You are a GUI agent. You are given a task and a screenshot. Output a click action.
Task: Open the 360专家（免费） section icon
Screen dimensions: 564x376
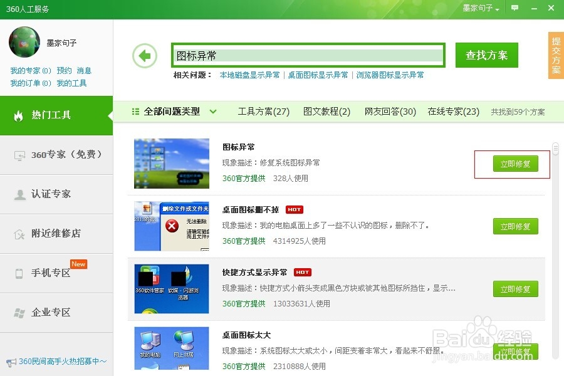click(19, 155)
